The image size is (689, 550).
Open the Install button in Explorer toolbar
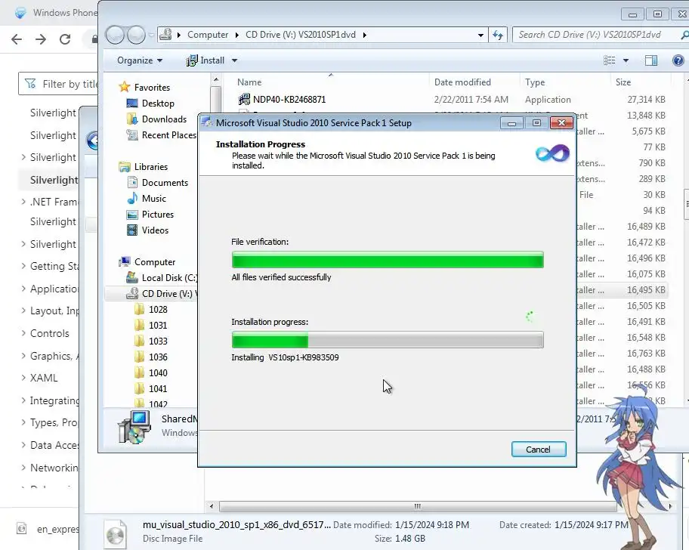[205, 60]
